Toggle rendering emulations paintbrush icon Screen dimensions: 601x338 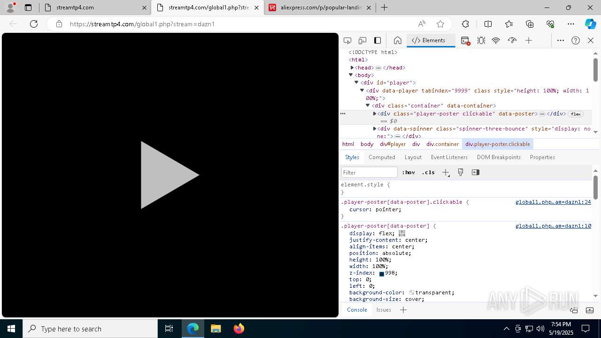click(461, 172)
